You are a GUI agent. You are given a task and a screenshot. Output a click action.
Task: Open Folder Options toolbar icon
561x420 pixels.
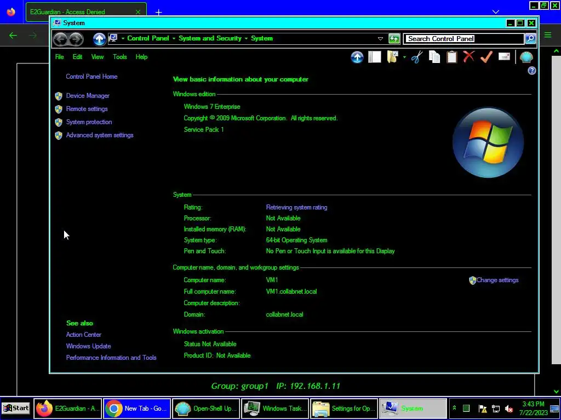click(392, 57)
